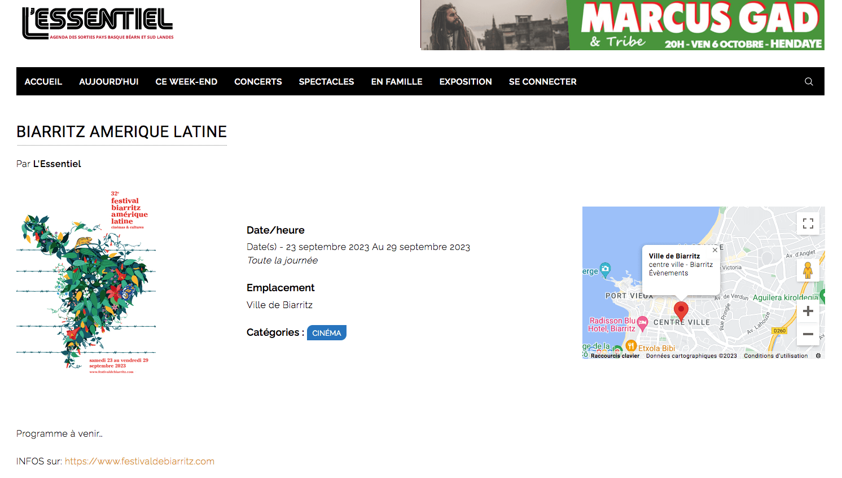This screenshot has height=478, width=842.
Task: Click the Ville de Biarritz location text
Action: pyautogui.click(x=279, y=305)
